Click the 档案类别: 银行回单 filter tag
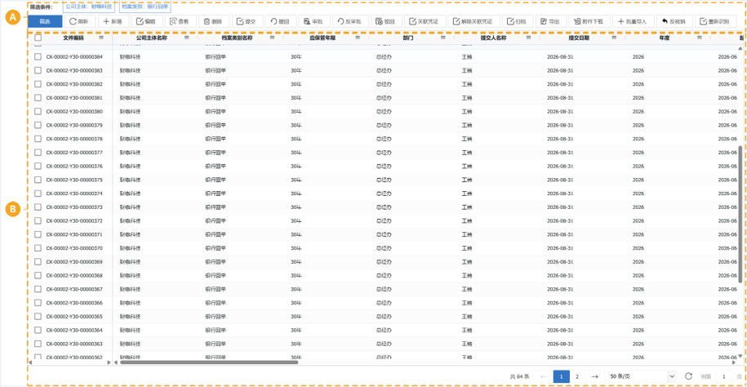 [145, 7]
